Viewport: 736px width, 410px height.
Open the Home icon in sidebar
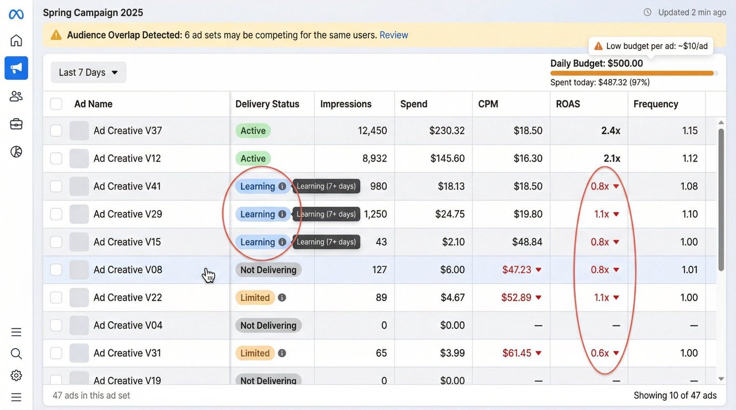(16, 40)
